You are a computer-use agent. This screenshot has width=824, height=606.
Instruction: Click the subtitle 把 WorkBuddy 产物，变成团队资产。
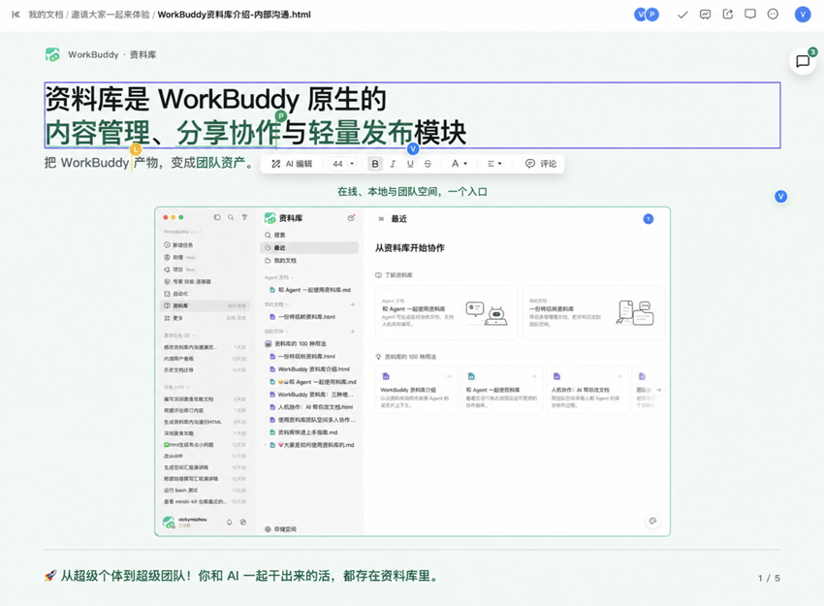point(149,163)
